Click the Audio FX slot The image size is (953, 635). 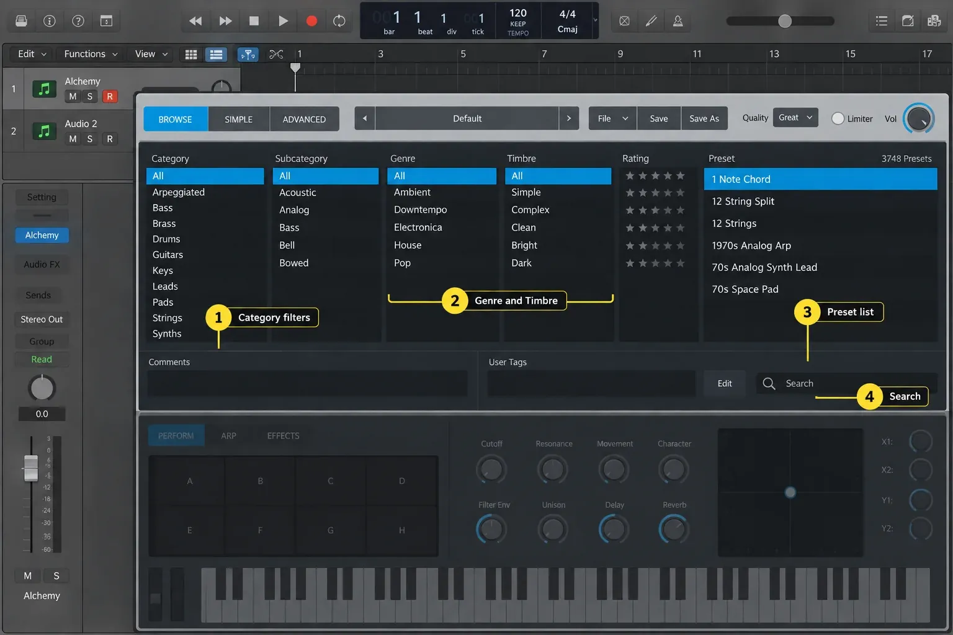42,264
